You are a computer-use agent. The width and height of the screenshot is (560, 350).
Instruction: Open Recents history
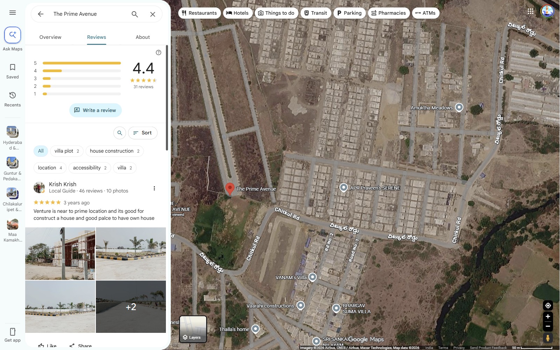(x=13, y=99)
